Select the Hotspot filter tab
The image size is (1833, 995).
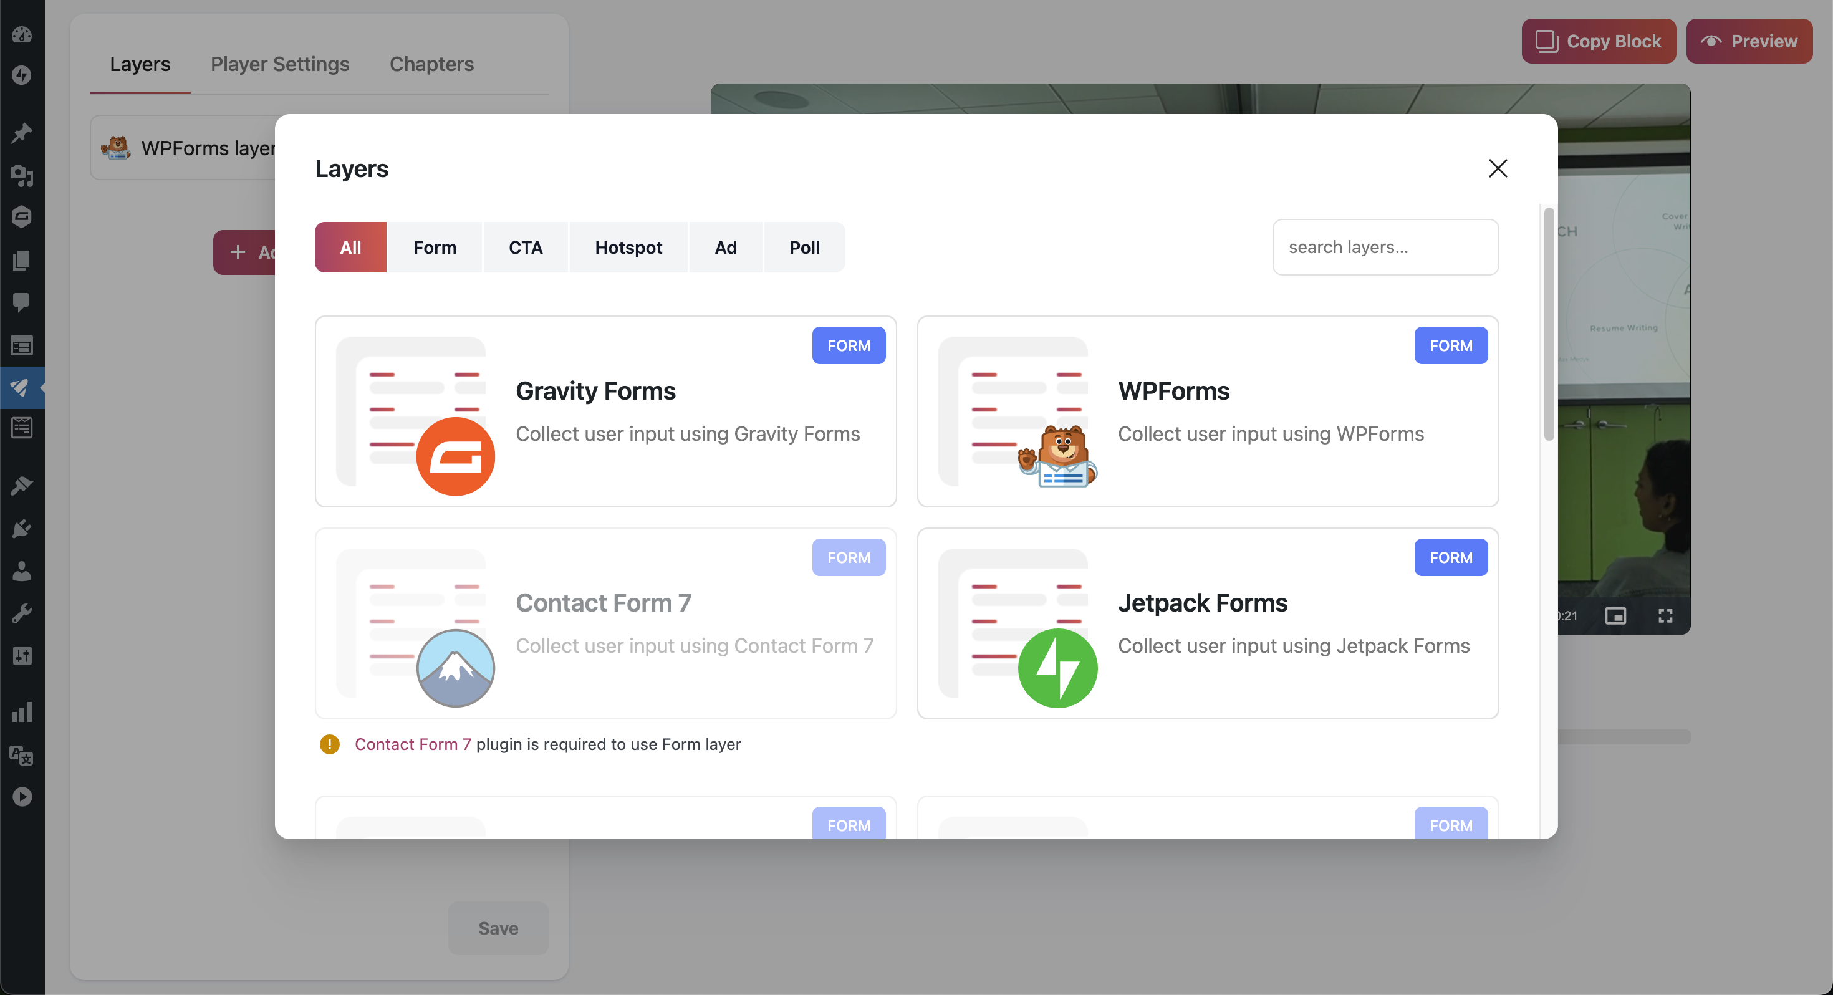tap(628, 248)
